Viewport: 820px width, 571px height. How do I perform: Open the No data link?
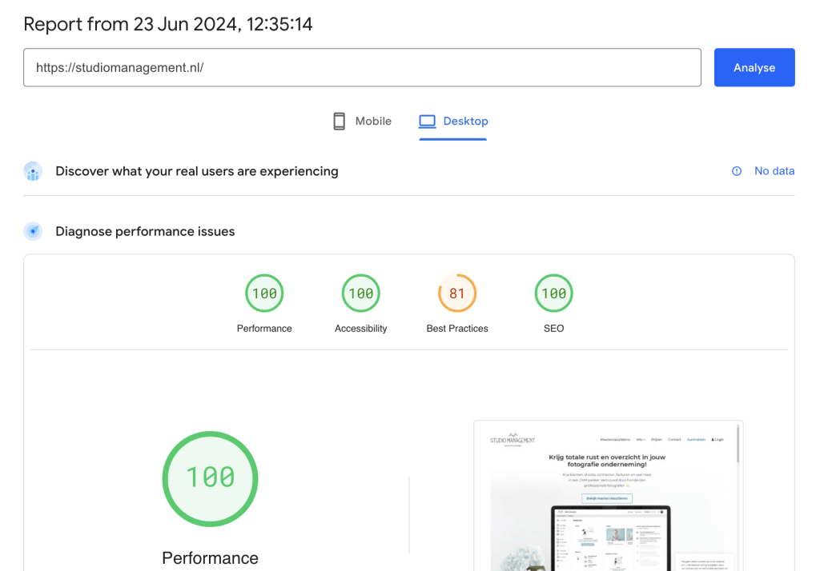click(774, 170)
